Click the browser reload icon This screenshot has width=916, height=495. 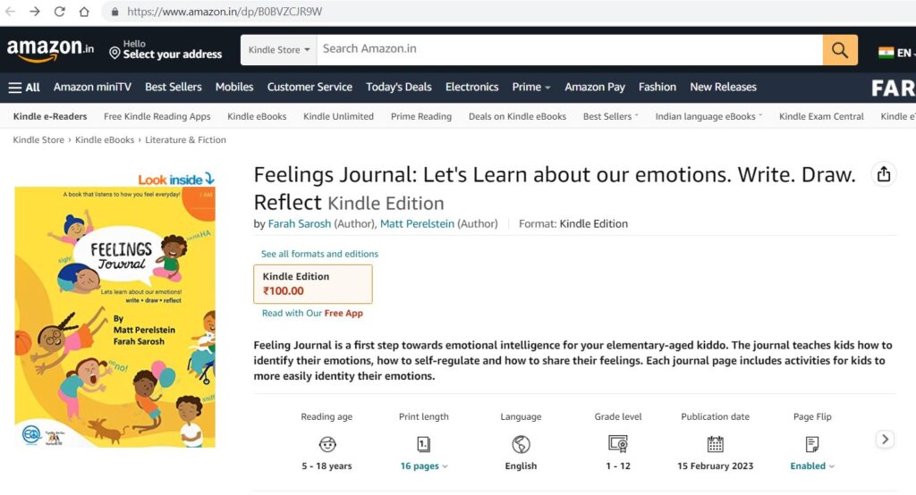click(x=60, y=12)
